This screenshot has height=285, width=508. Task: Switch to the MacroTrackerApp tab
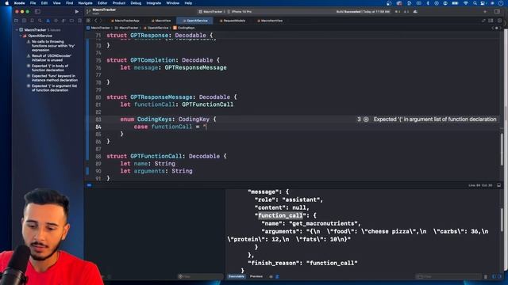point(125,21)
